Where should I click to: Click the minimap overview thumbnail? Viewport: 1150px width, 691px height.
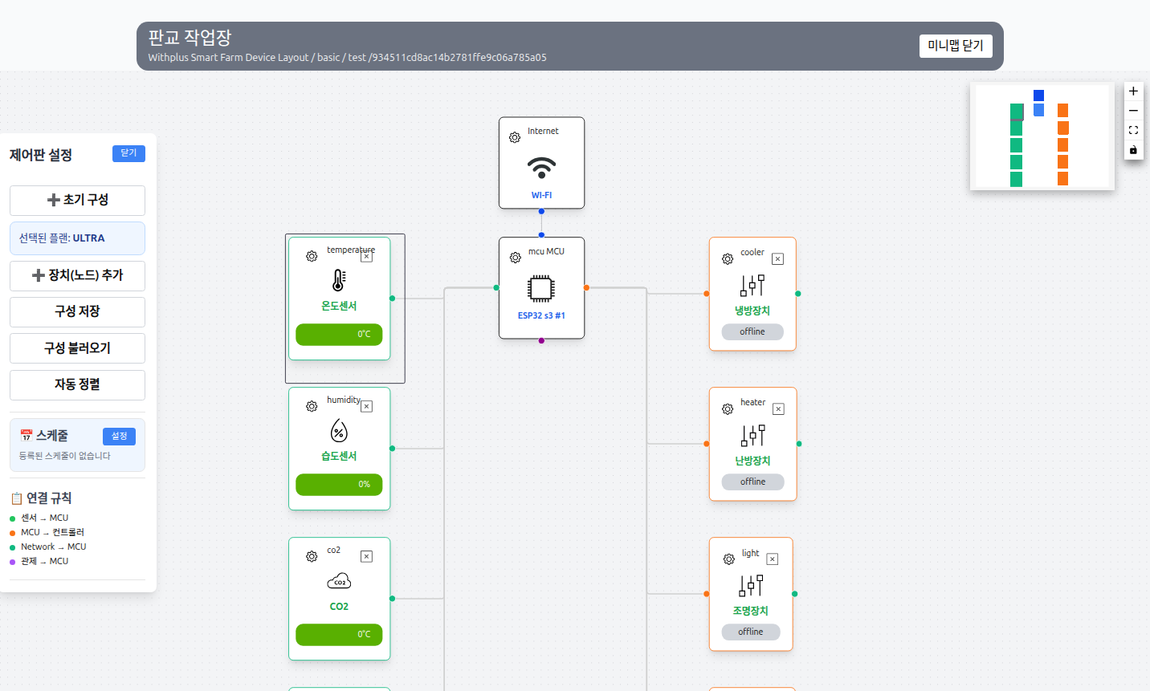coord(1042,136)
